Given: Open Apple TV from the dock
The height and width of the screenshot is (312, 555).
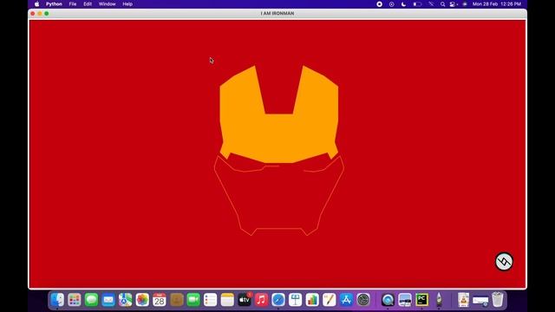Looking at the screenshot, I should [x=245, y=300].
